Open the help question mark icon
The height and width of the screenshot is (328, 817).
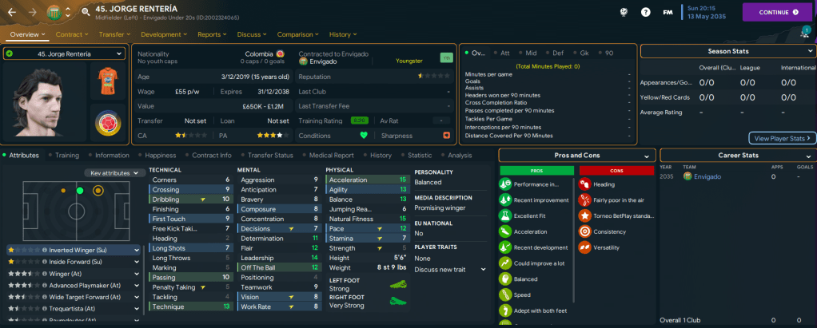tap(645, 12)
